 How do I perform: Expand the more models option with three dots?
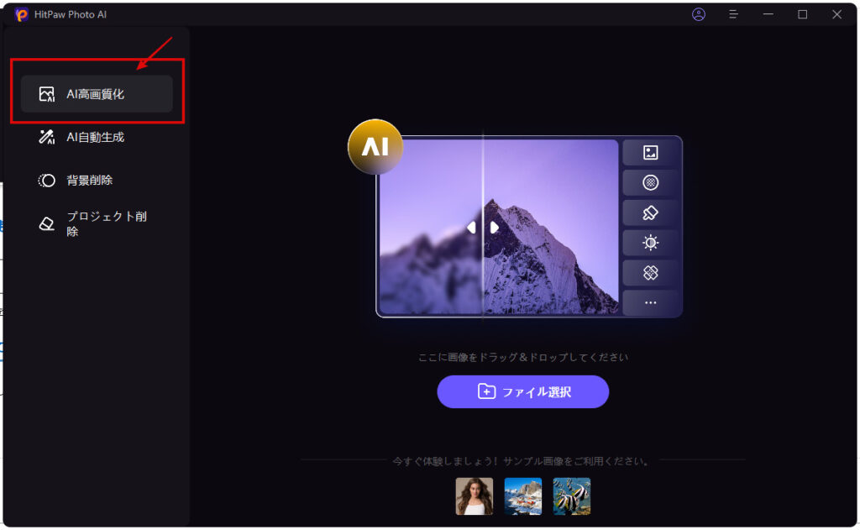tap(651, 303)
